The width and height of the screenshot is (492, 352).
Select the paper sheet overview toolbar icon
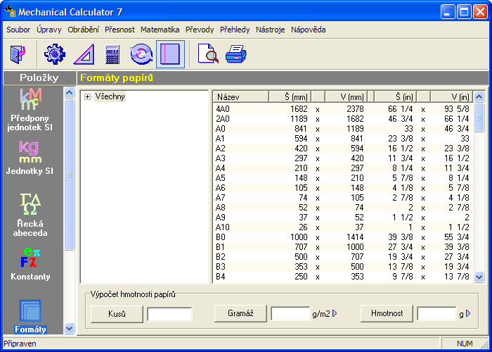pos(170,54)
